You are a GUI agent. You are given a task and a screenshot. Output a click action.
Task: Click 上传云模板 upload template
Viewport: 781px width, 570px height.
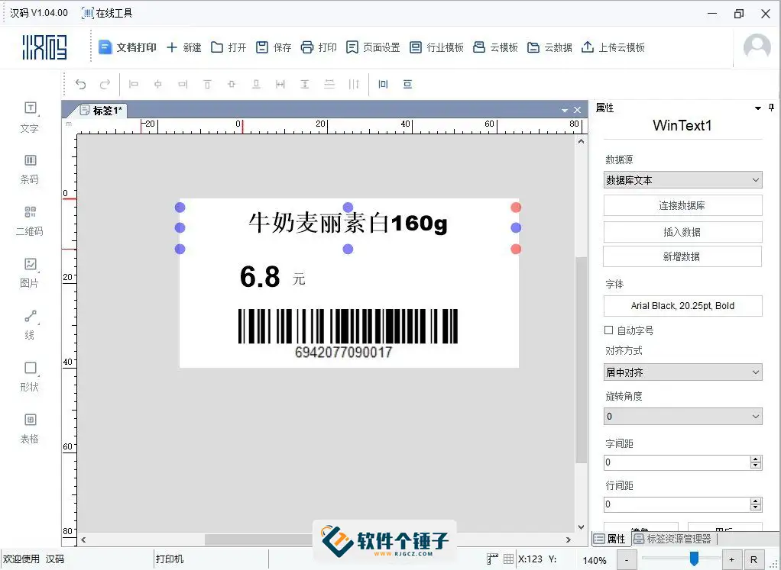(613, 47)
